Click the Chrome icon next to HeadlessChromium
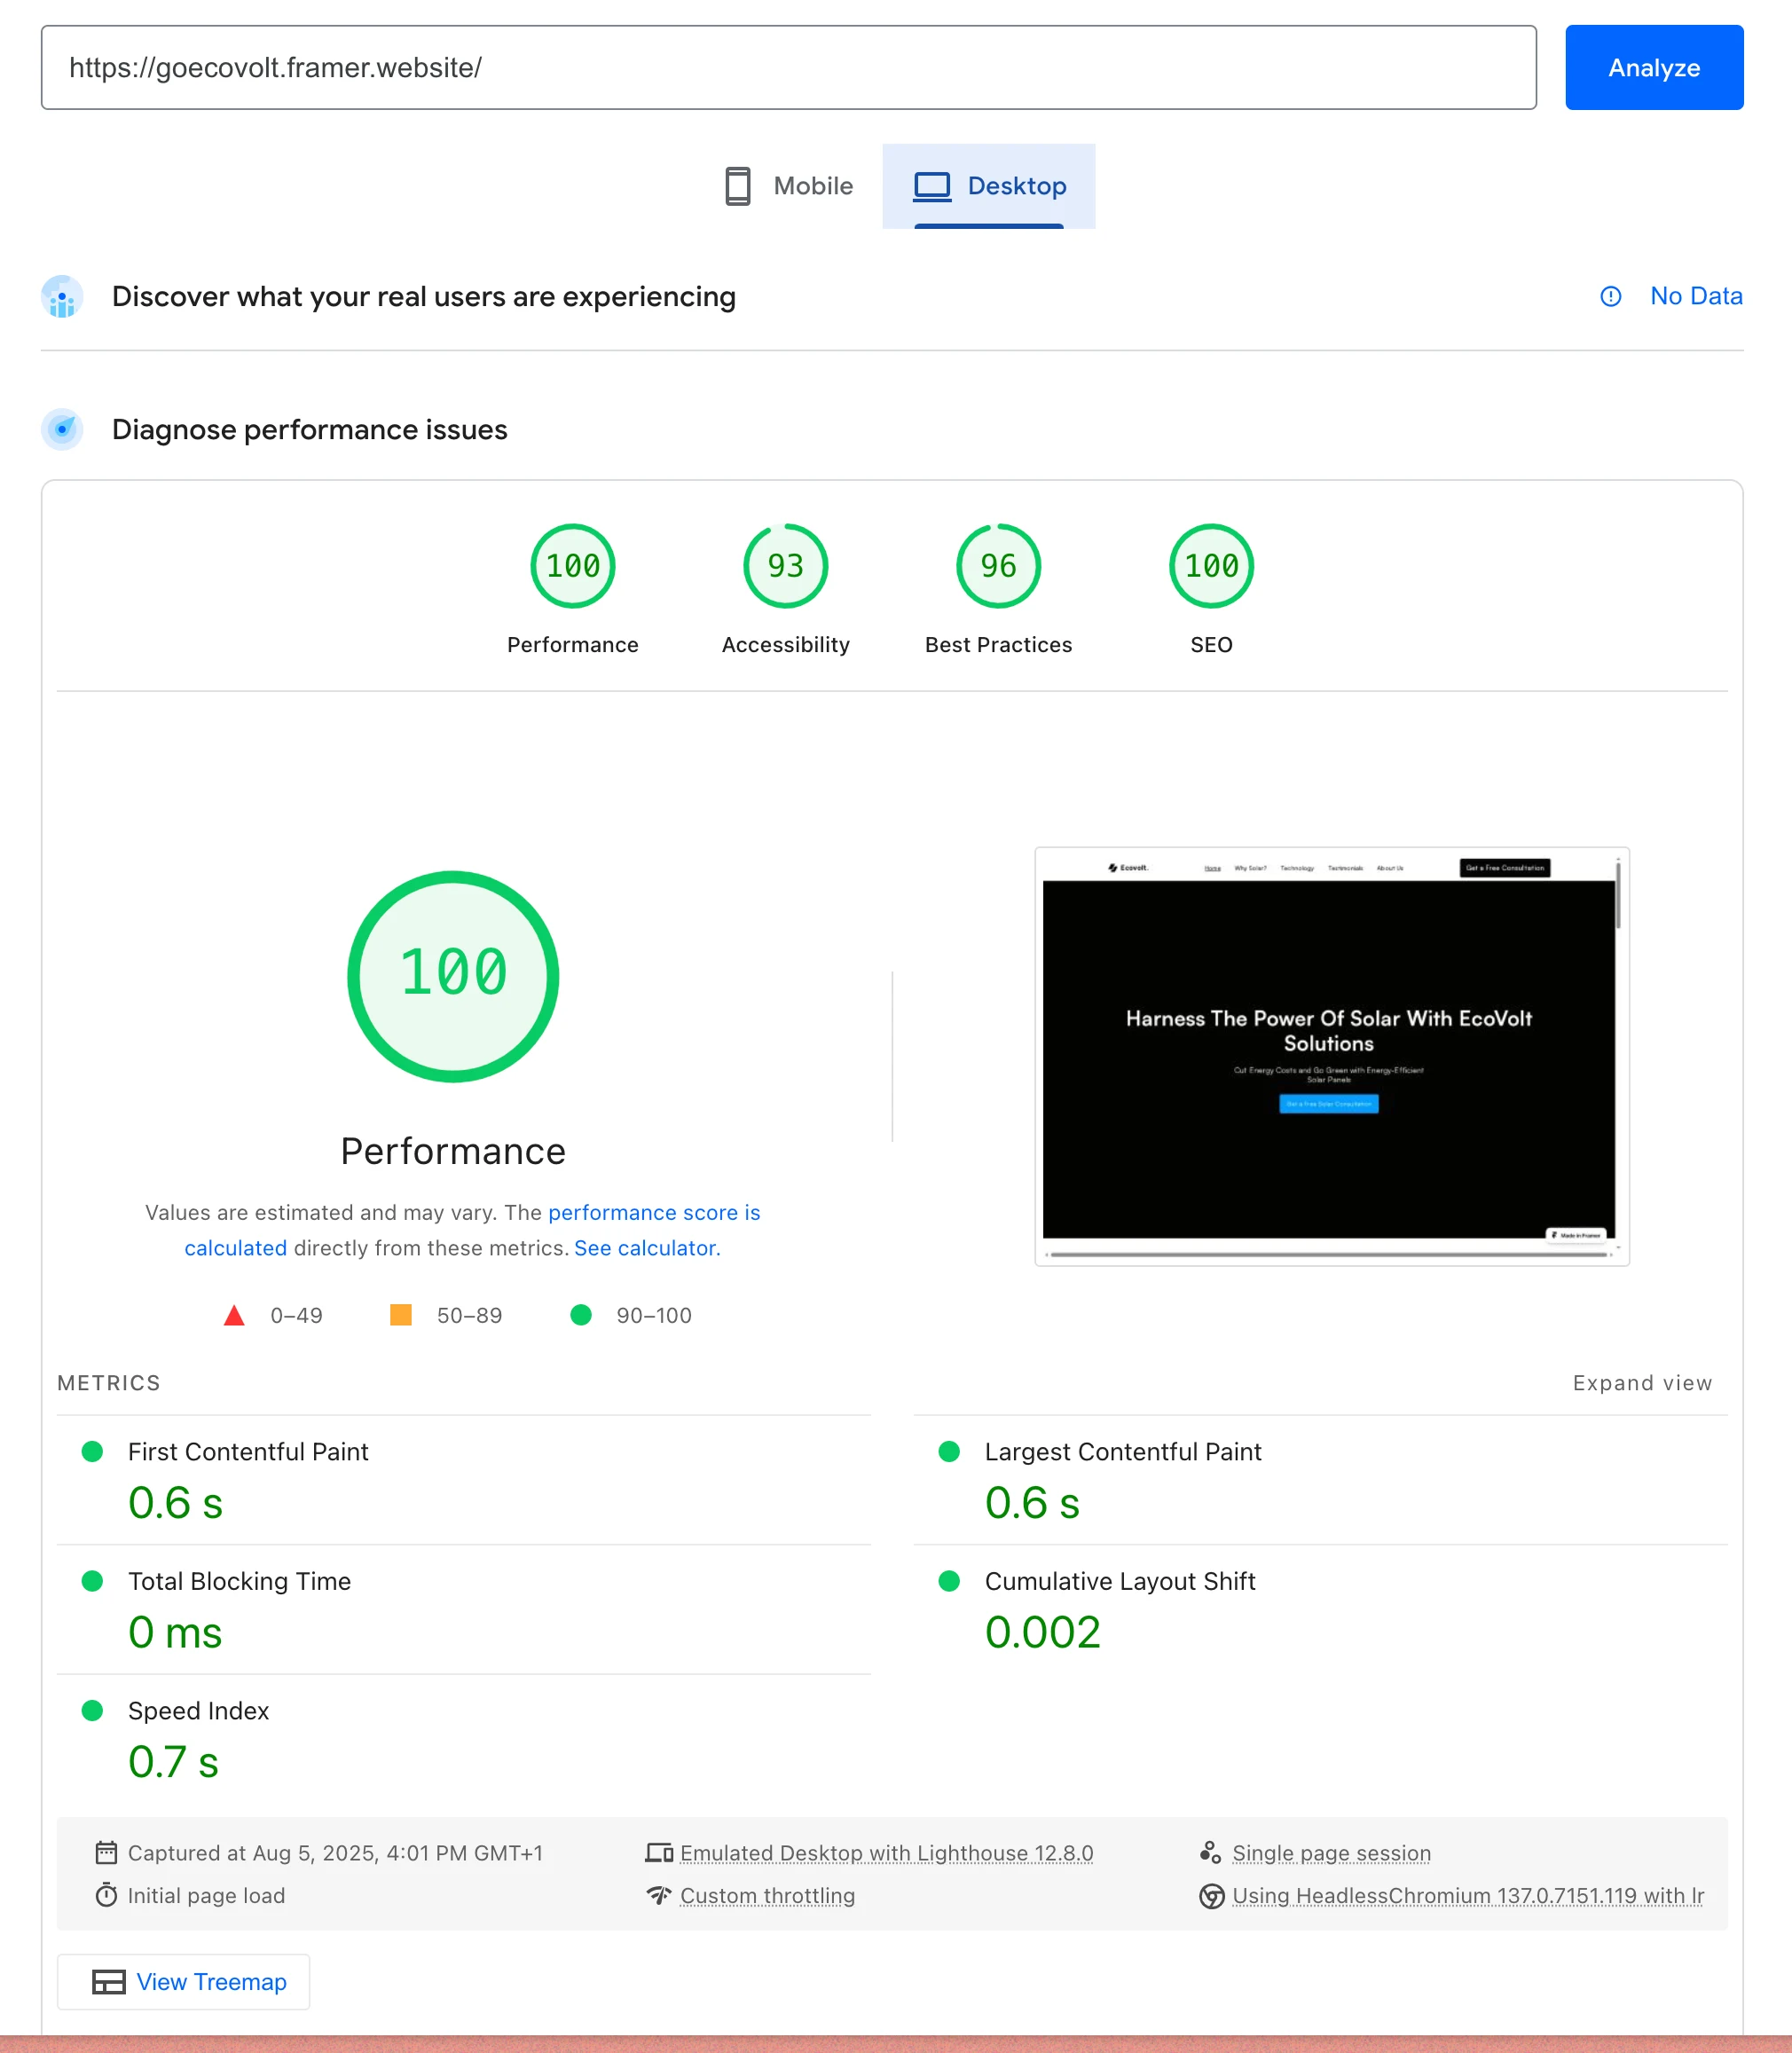 [1211, 1896]
